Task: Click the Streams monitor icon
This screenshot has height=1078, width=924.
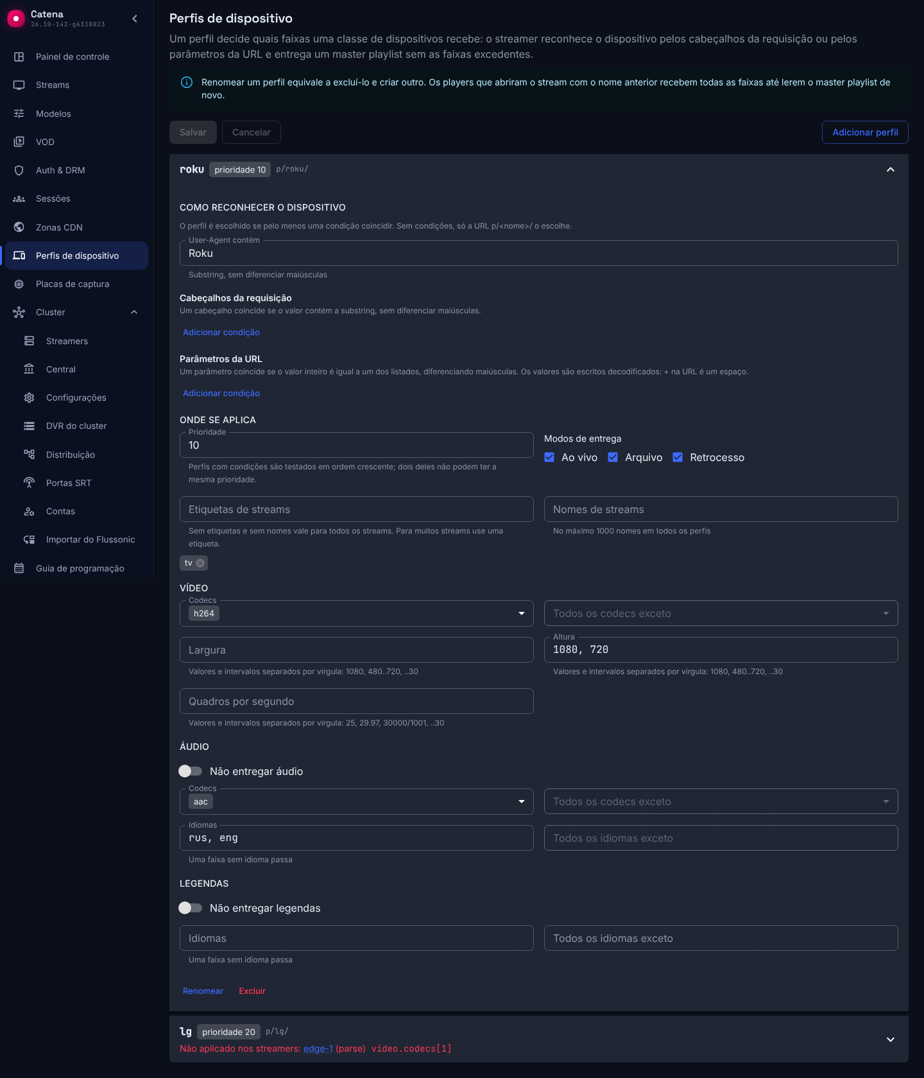Action: [x=19, y=85]
